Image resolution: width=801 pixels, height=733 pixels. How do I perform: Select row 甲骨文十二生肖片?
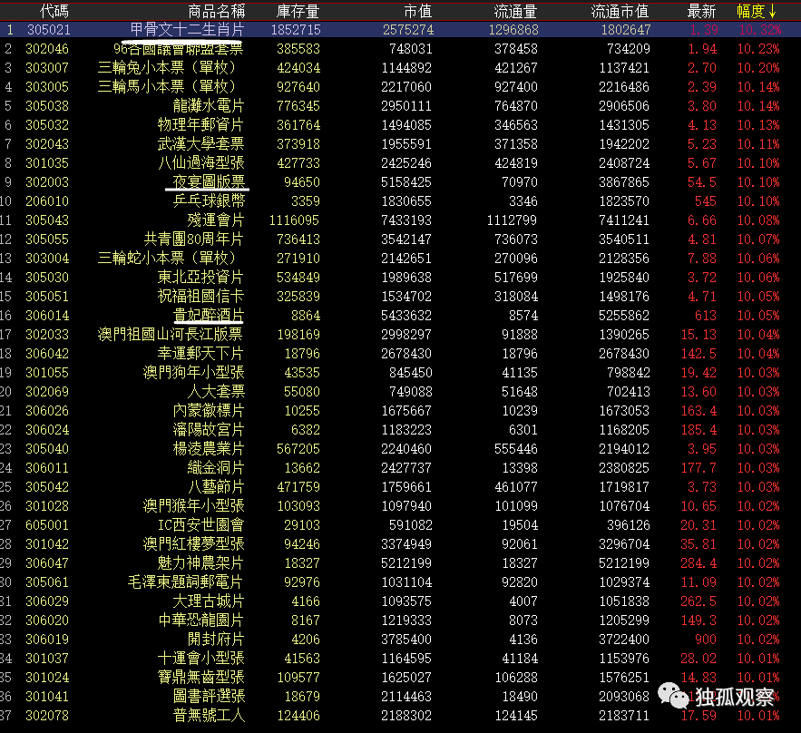[401, 30]
